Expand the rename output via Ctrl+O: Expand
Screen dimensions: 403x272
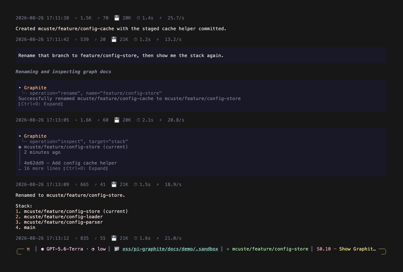tap(41, 104)
